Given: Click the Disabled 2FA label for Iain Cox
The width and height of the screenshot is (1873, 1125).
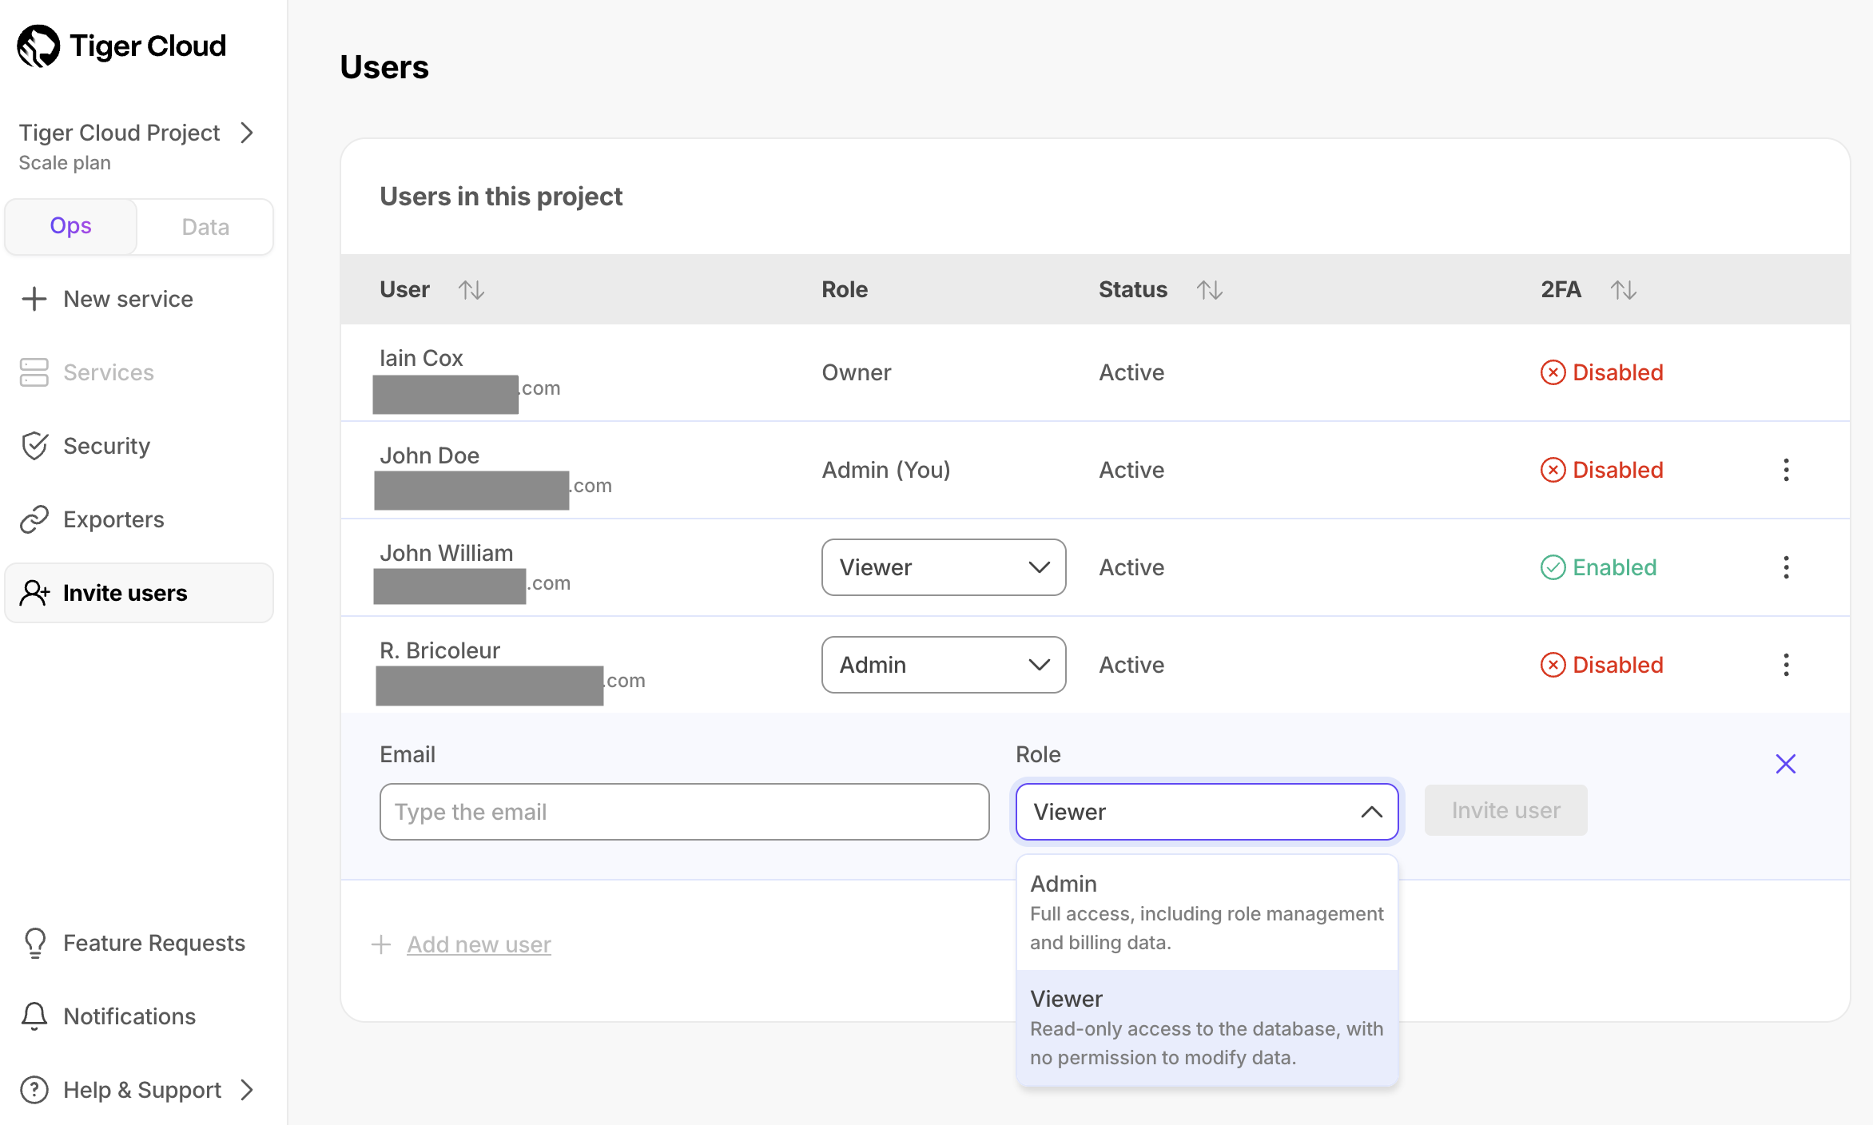Looking at the screenshot, I should (x=1618, y=372).
